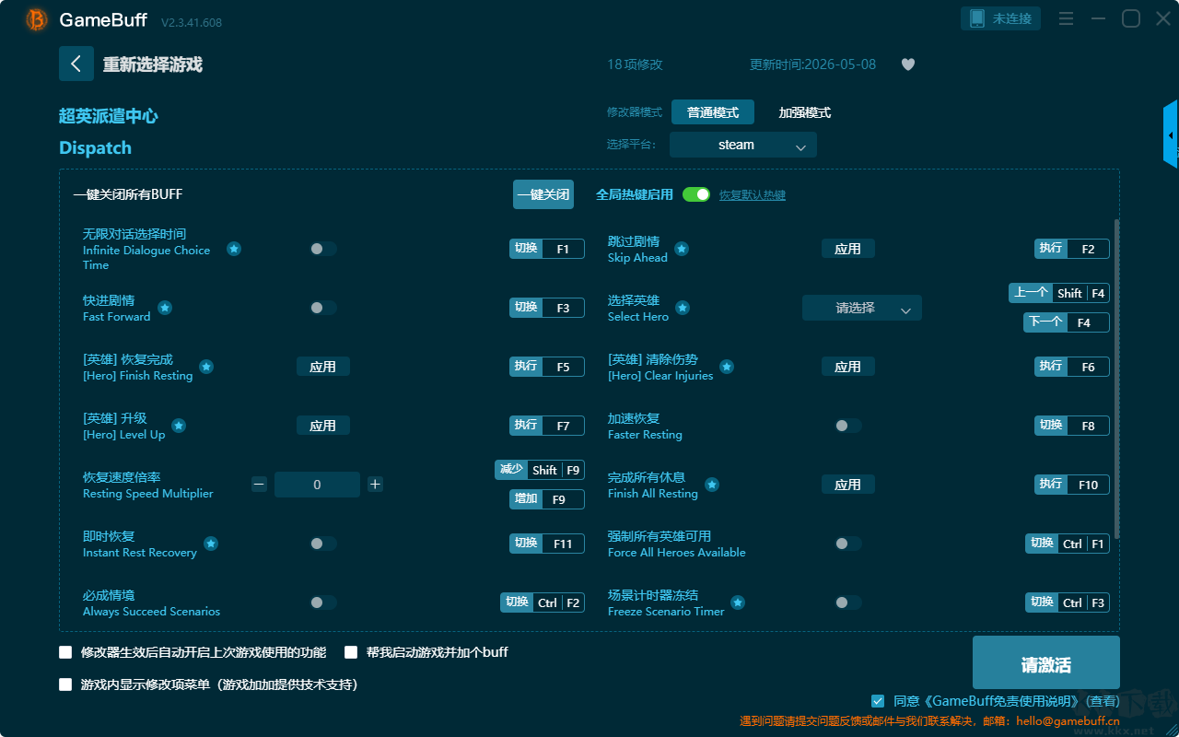Image resolution: width=1179 pixels, height=737 pixels.
Task: Toggle Force All Heroes Available switch
Action: click(x=848, y=544)
